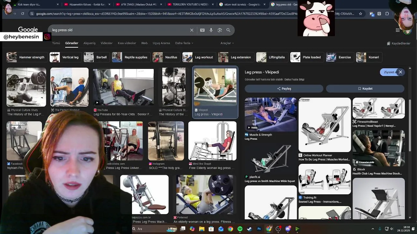Screen dimensions: 417x234
Task: Open the Kısa videolar results tab
Action: tap(127, 43)
